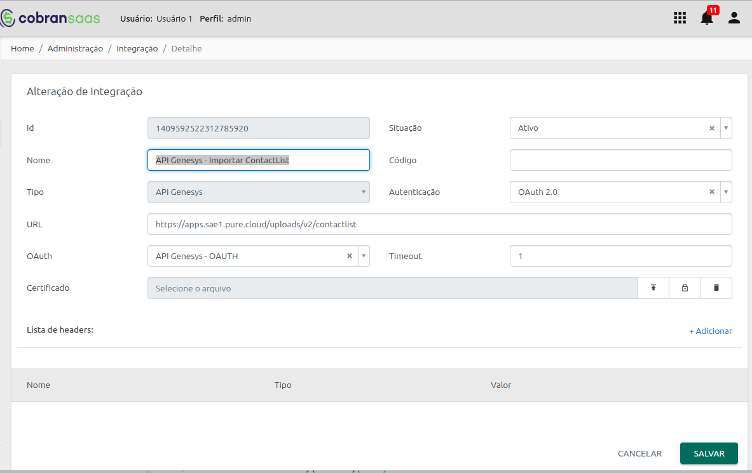This screenshot has height=473, width=752.
Task: Click the CANCELAR button
Action: pyautogui.click(x=639, y=453)
